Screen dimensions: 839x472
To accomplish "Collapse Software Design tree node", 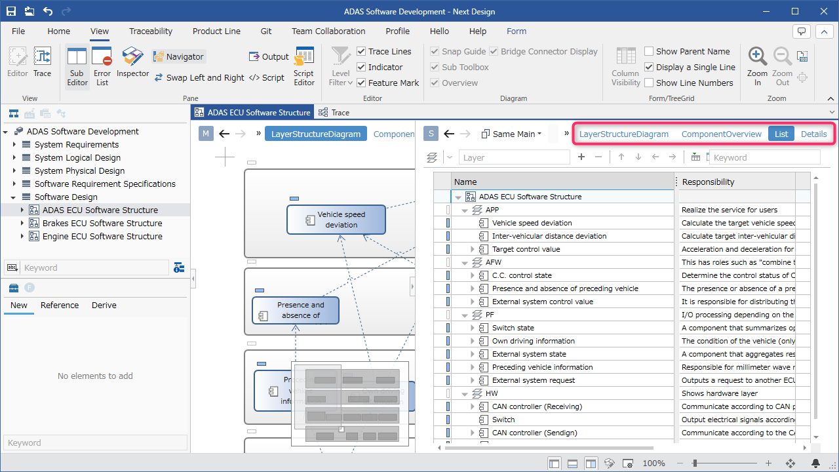I will 14,197.
